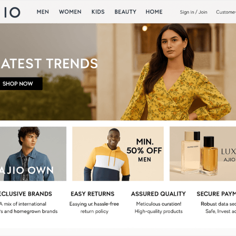Image resolution: width=236 pixels, height=236 pixels.
Task: Select the KIDS category
Action: point(98,12)
